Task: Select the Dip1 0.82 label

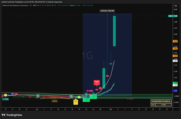Action: 38,96
